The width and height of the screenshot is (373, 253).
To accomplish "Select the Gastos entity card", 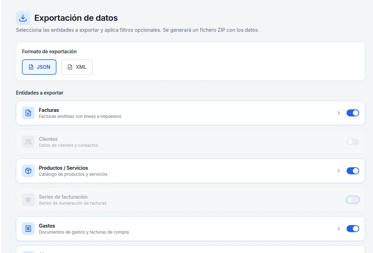I will click(177, 229).
